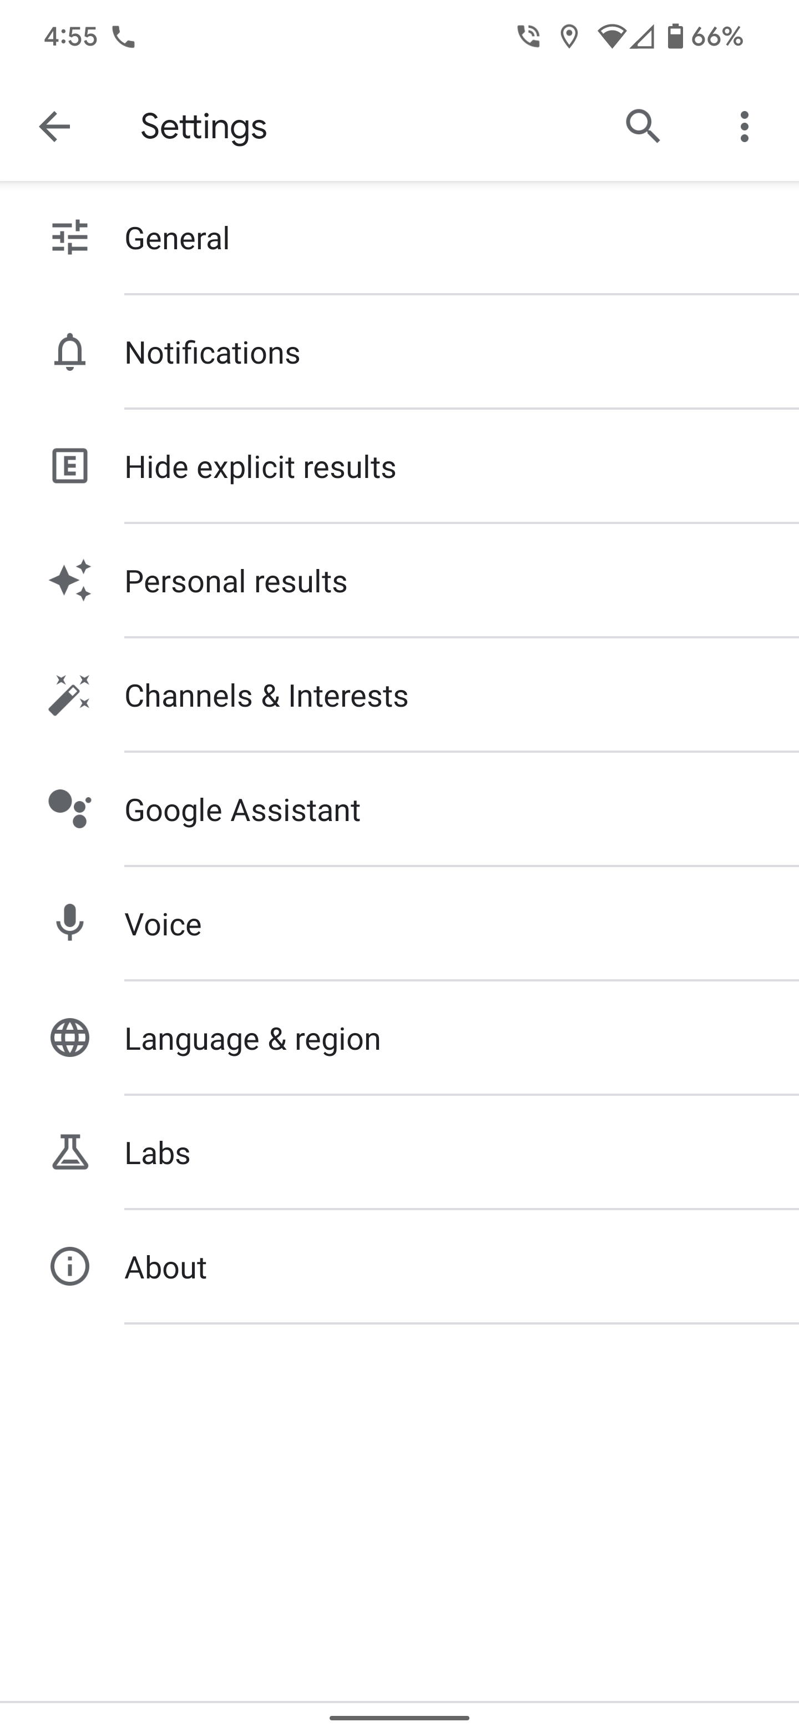Open Notifications settings

pos(213,353)
